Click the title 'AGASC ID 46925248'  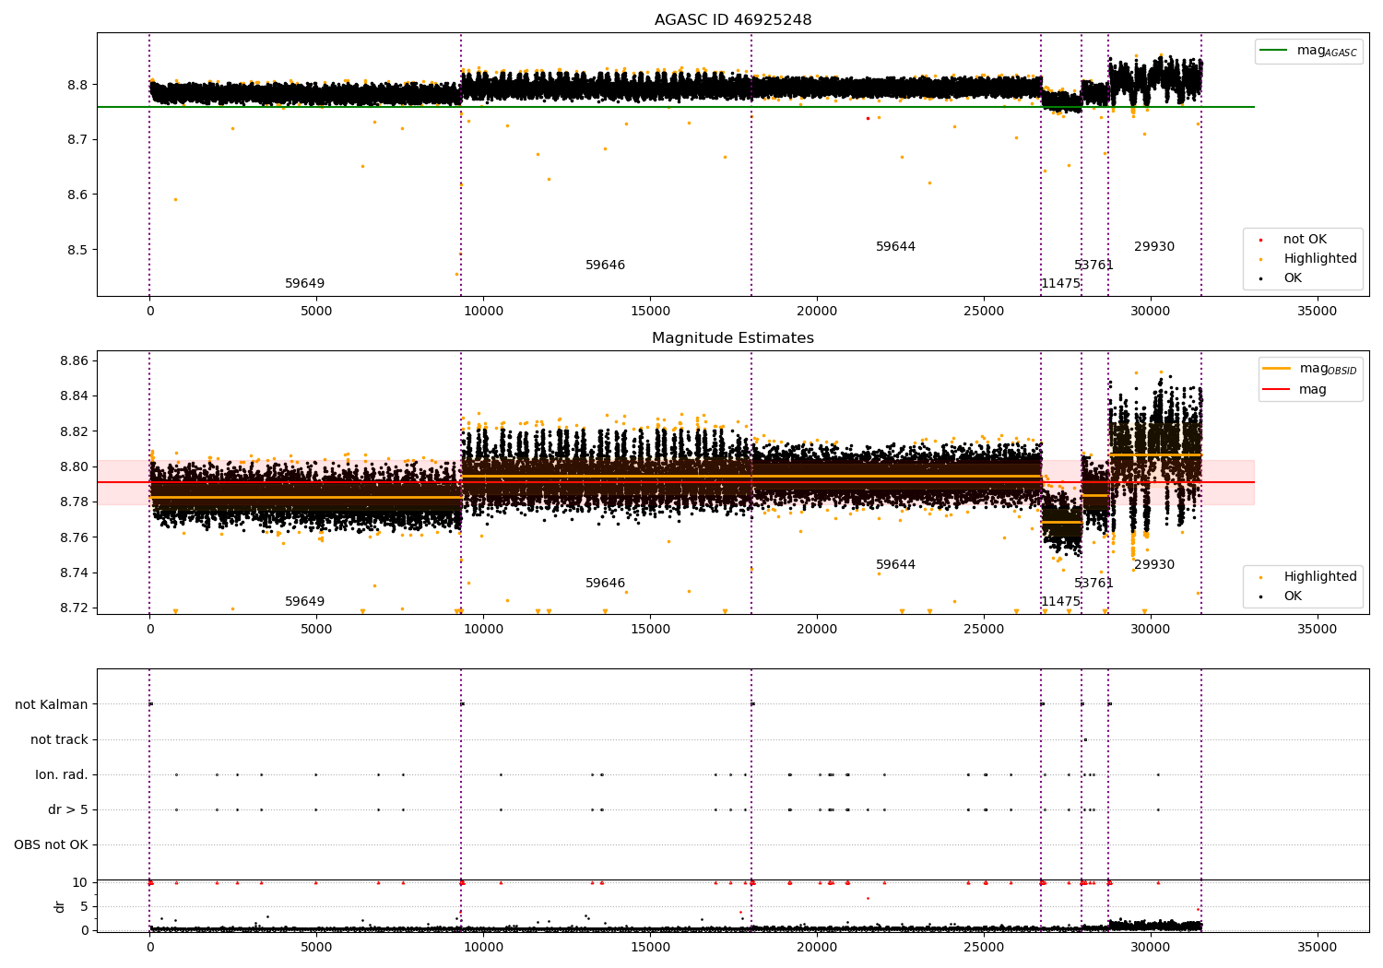tap(733, 20)
